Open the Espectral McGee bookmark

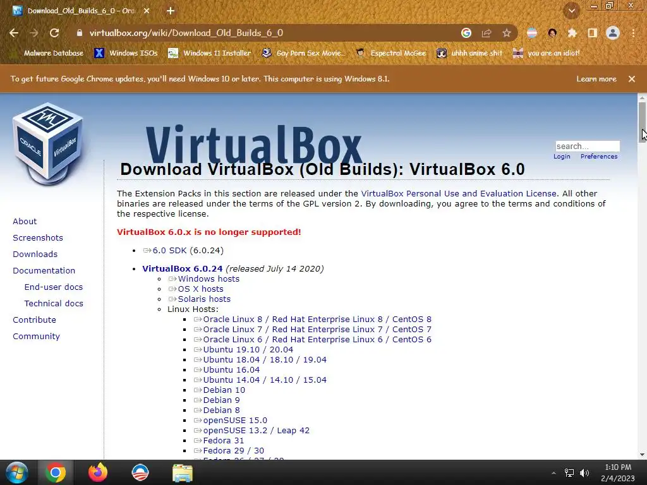coord(390,53)
